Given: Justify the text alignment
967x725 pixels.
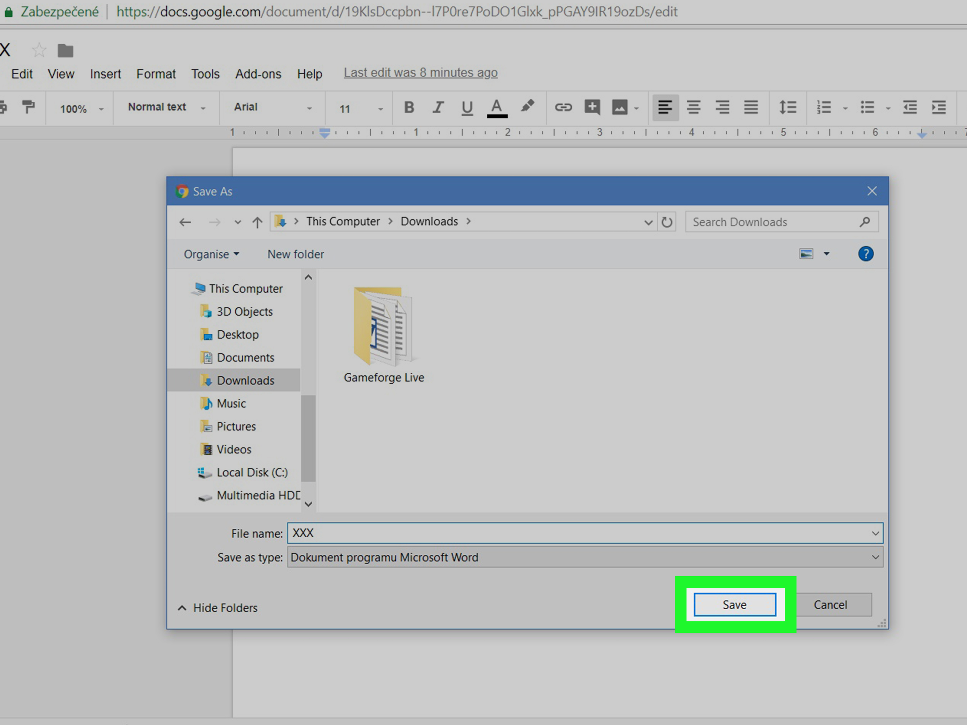Looking at the screenshot, I should click(751, 107).
